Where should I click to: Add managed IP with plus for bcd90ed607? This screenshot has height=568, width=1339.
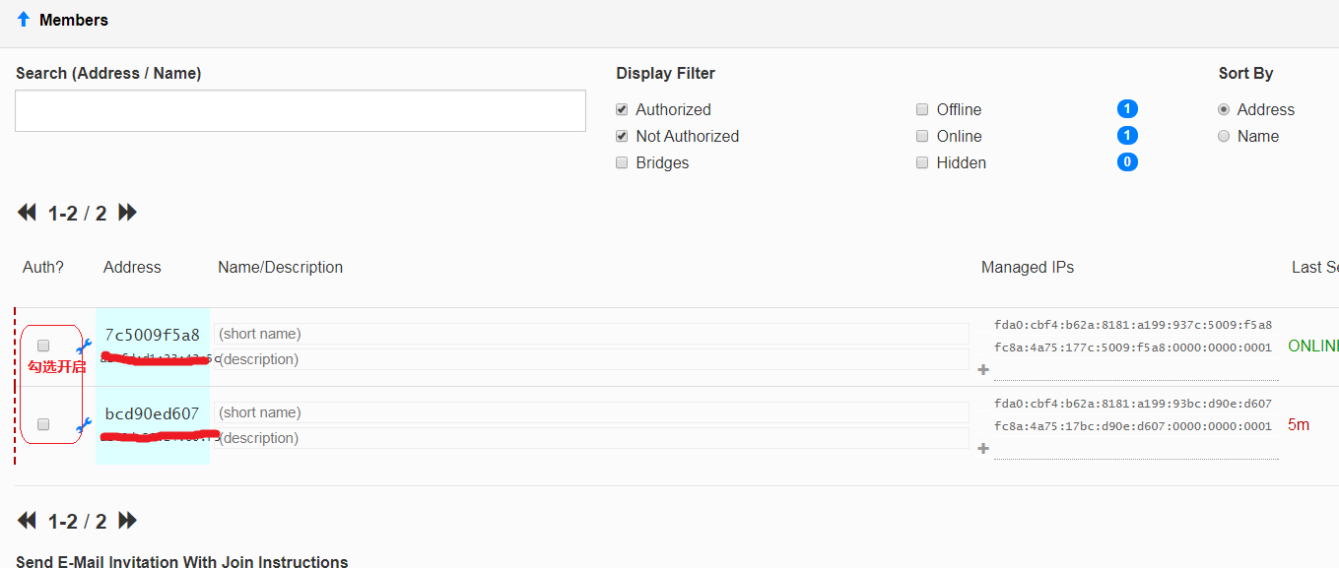coord(982,449)
